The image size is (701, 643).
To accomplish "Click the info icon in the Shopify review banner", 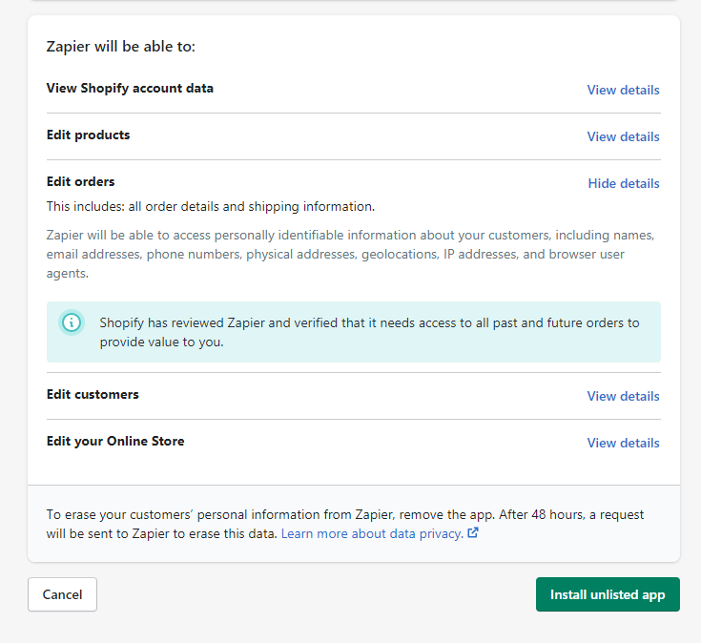I will [x=72, y=321].
